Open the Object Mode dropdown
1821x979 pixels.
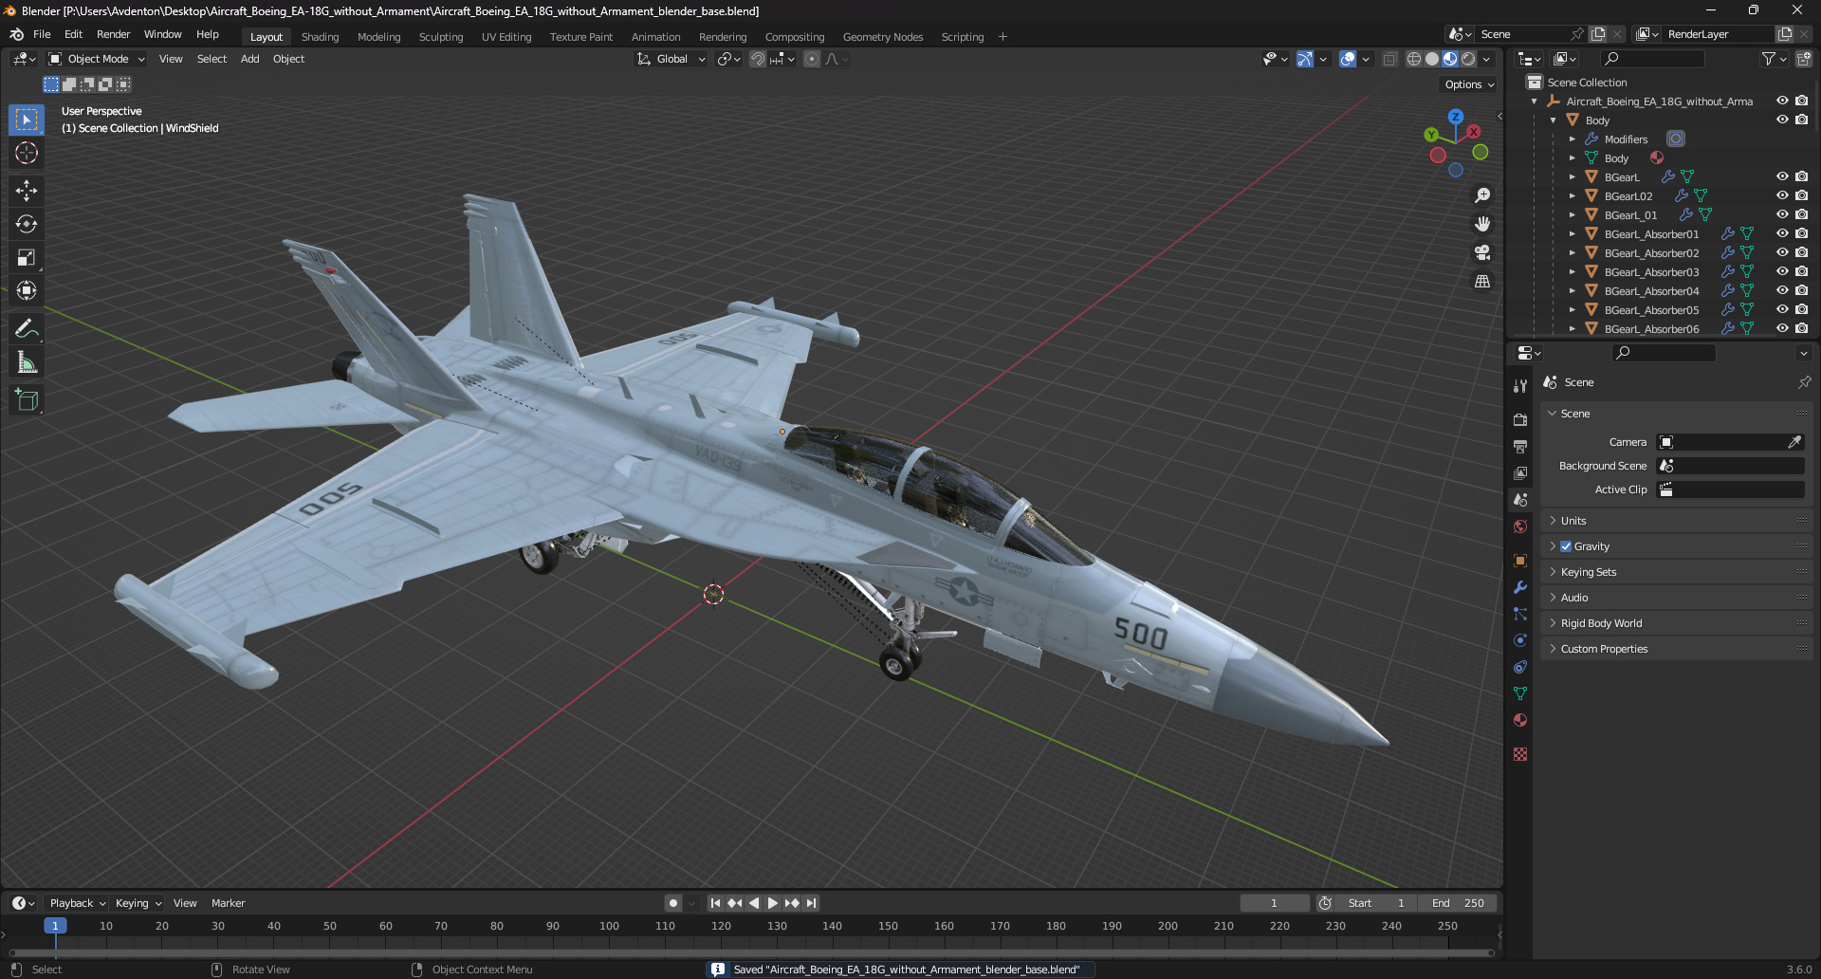[x=97, y=59]
